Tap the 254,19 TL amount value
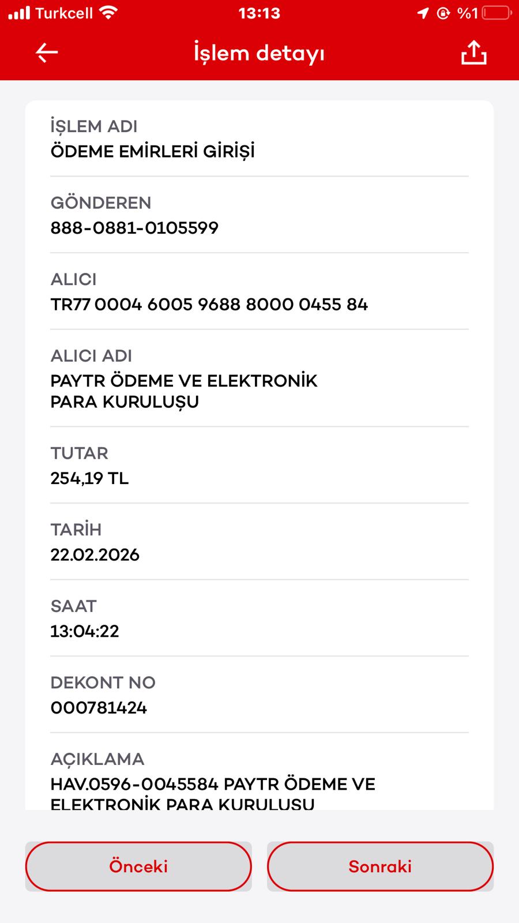The width and height of the screenshot is (519, 923). click(89, 478)
